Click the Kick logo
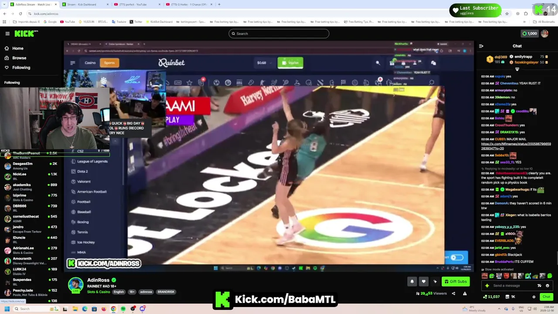Image resolution: width=558 pixels, height=314 pixels. coord(26,34)
